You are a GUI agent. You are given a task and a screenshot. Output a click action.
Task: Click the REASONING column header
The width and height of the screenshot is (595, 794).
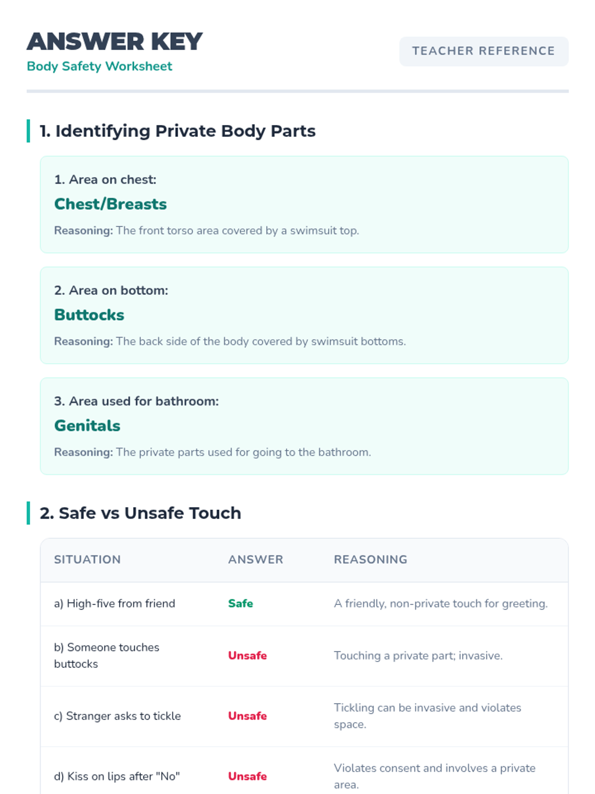[370, 559]
